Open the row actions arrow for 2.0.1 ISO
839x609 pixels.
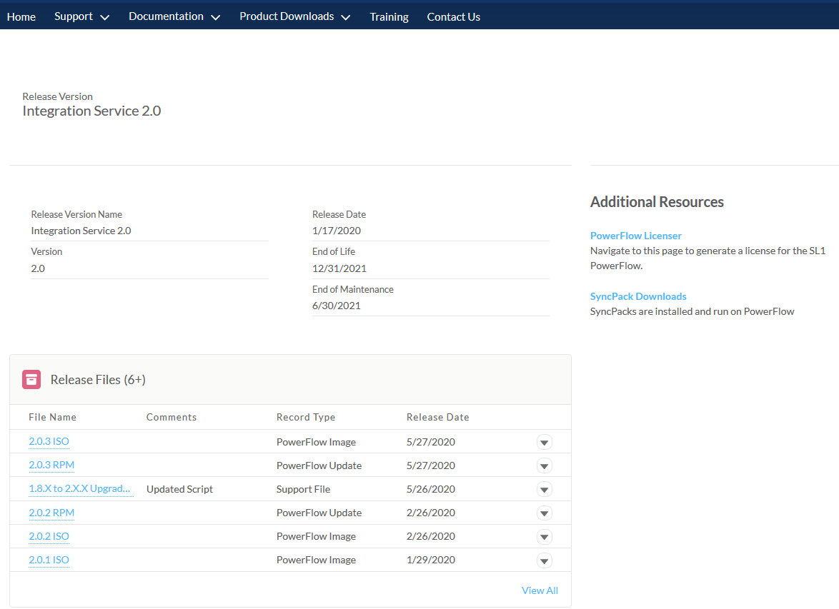click(545, 560)
